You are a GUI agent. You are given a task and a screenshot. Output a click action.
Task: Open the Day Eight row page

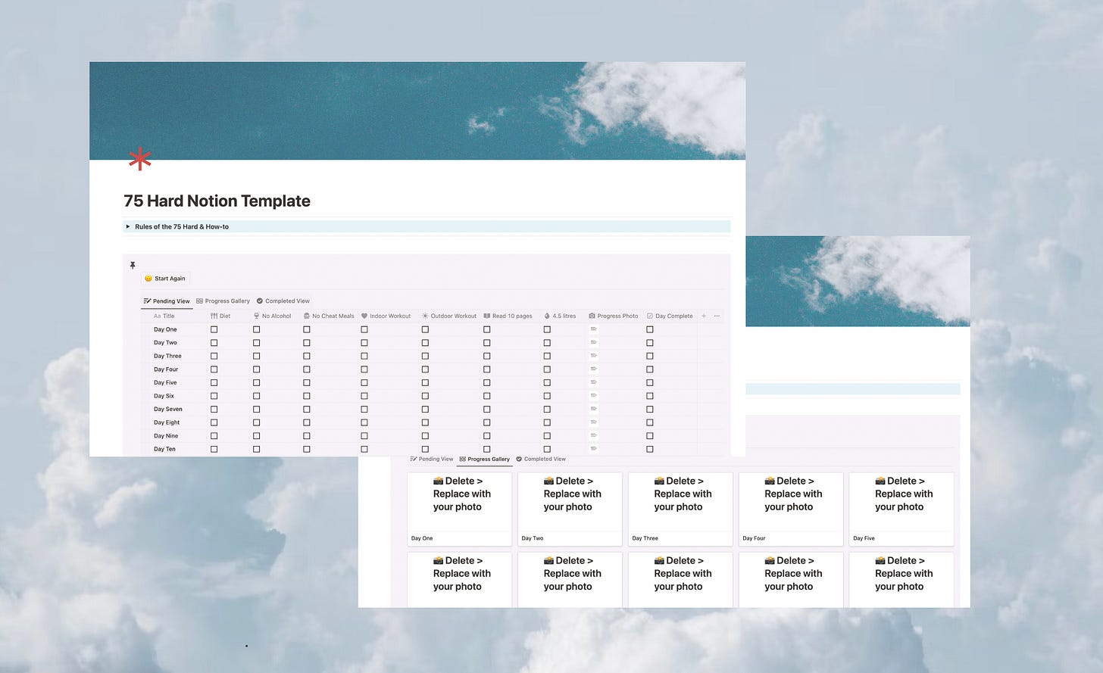pos(167,422)
